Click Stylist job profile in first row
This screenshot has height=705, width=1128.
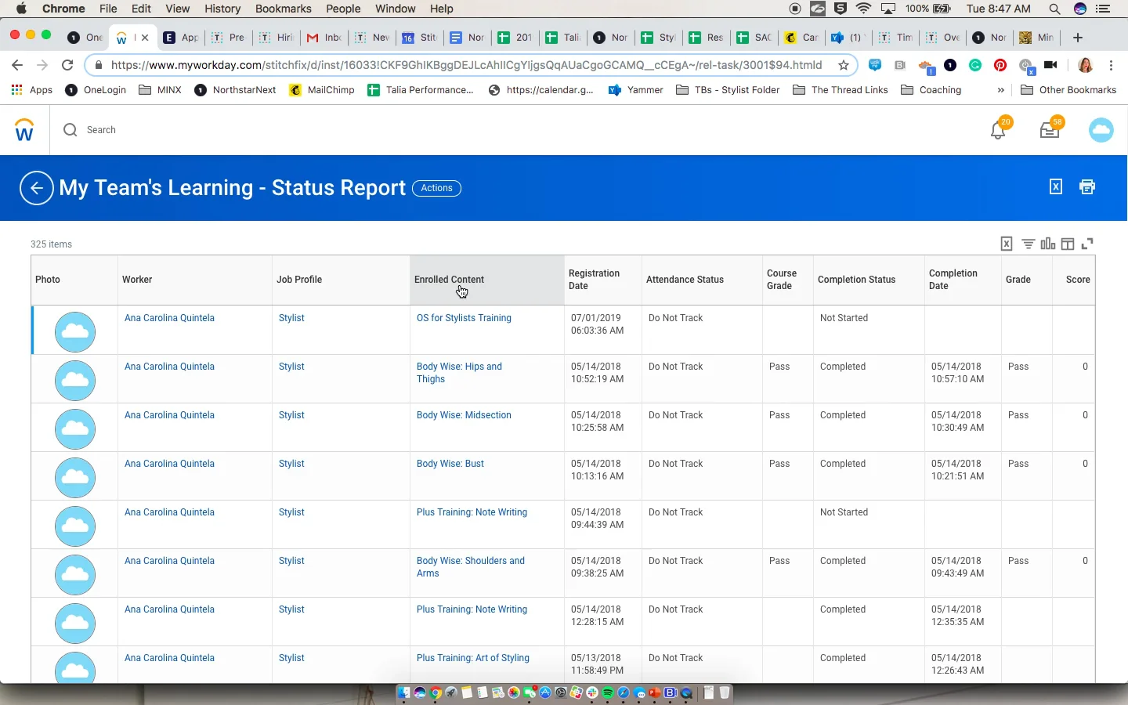[291, 318]
